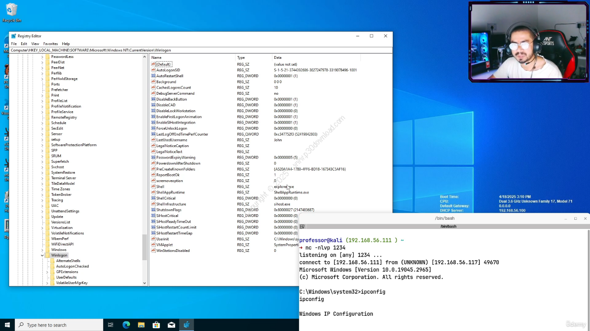The image size is (590, 331).
Task: Click the terminal split-pane icon
Action: tap(302, 227)
